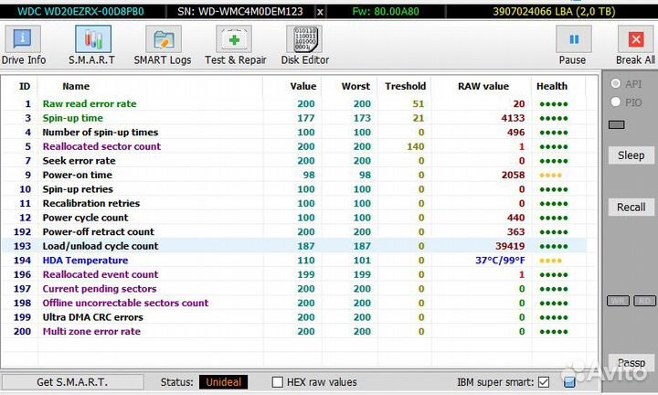This screenshot has width=658, height=395.
Task: Open SMART Logs view
Action: click(163, 46)
